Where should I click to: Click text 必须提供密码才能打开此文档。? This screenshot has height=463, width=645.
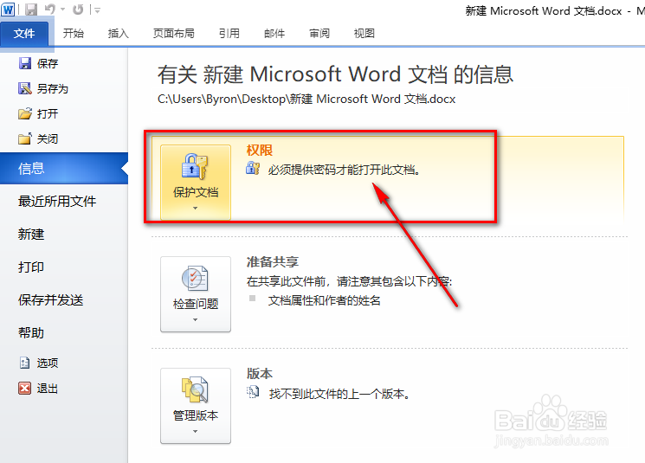point(345,170)
